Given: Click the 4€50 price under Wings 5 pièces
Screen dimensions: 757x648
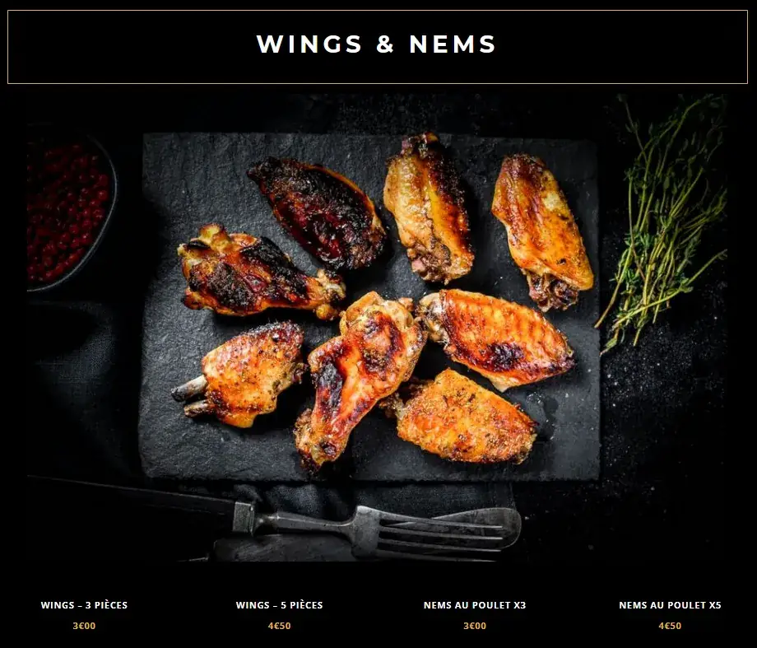Looking at the screenshot, I should (279, 626).
